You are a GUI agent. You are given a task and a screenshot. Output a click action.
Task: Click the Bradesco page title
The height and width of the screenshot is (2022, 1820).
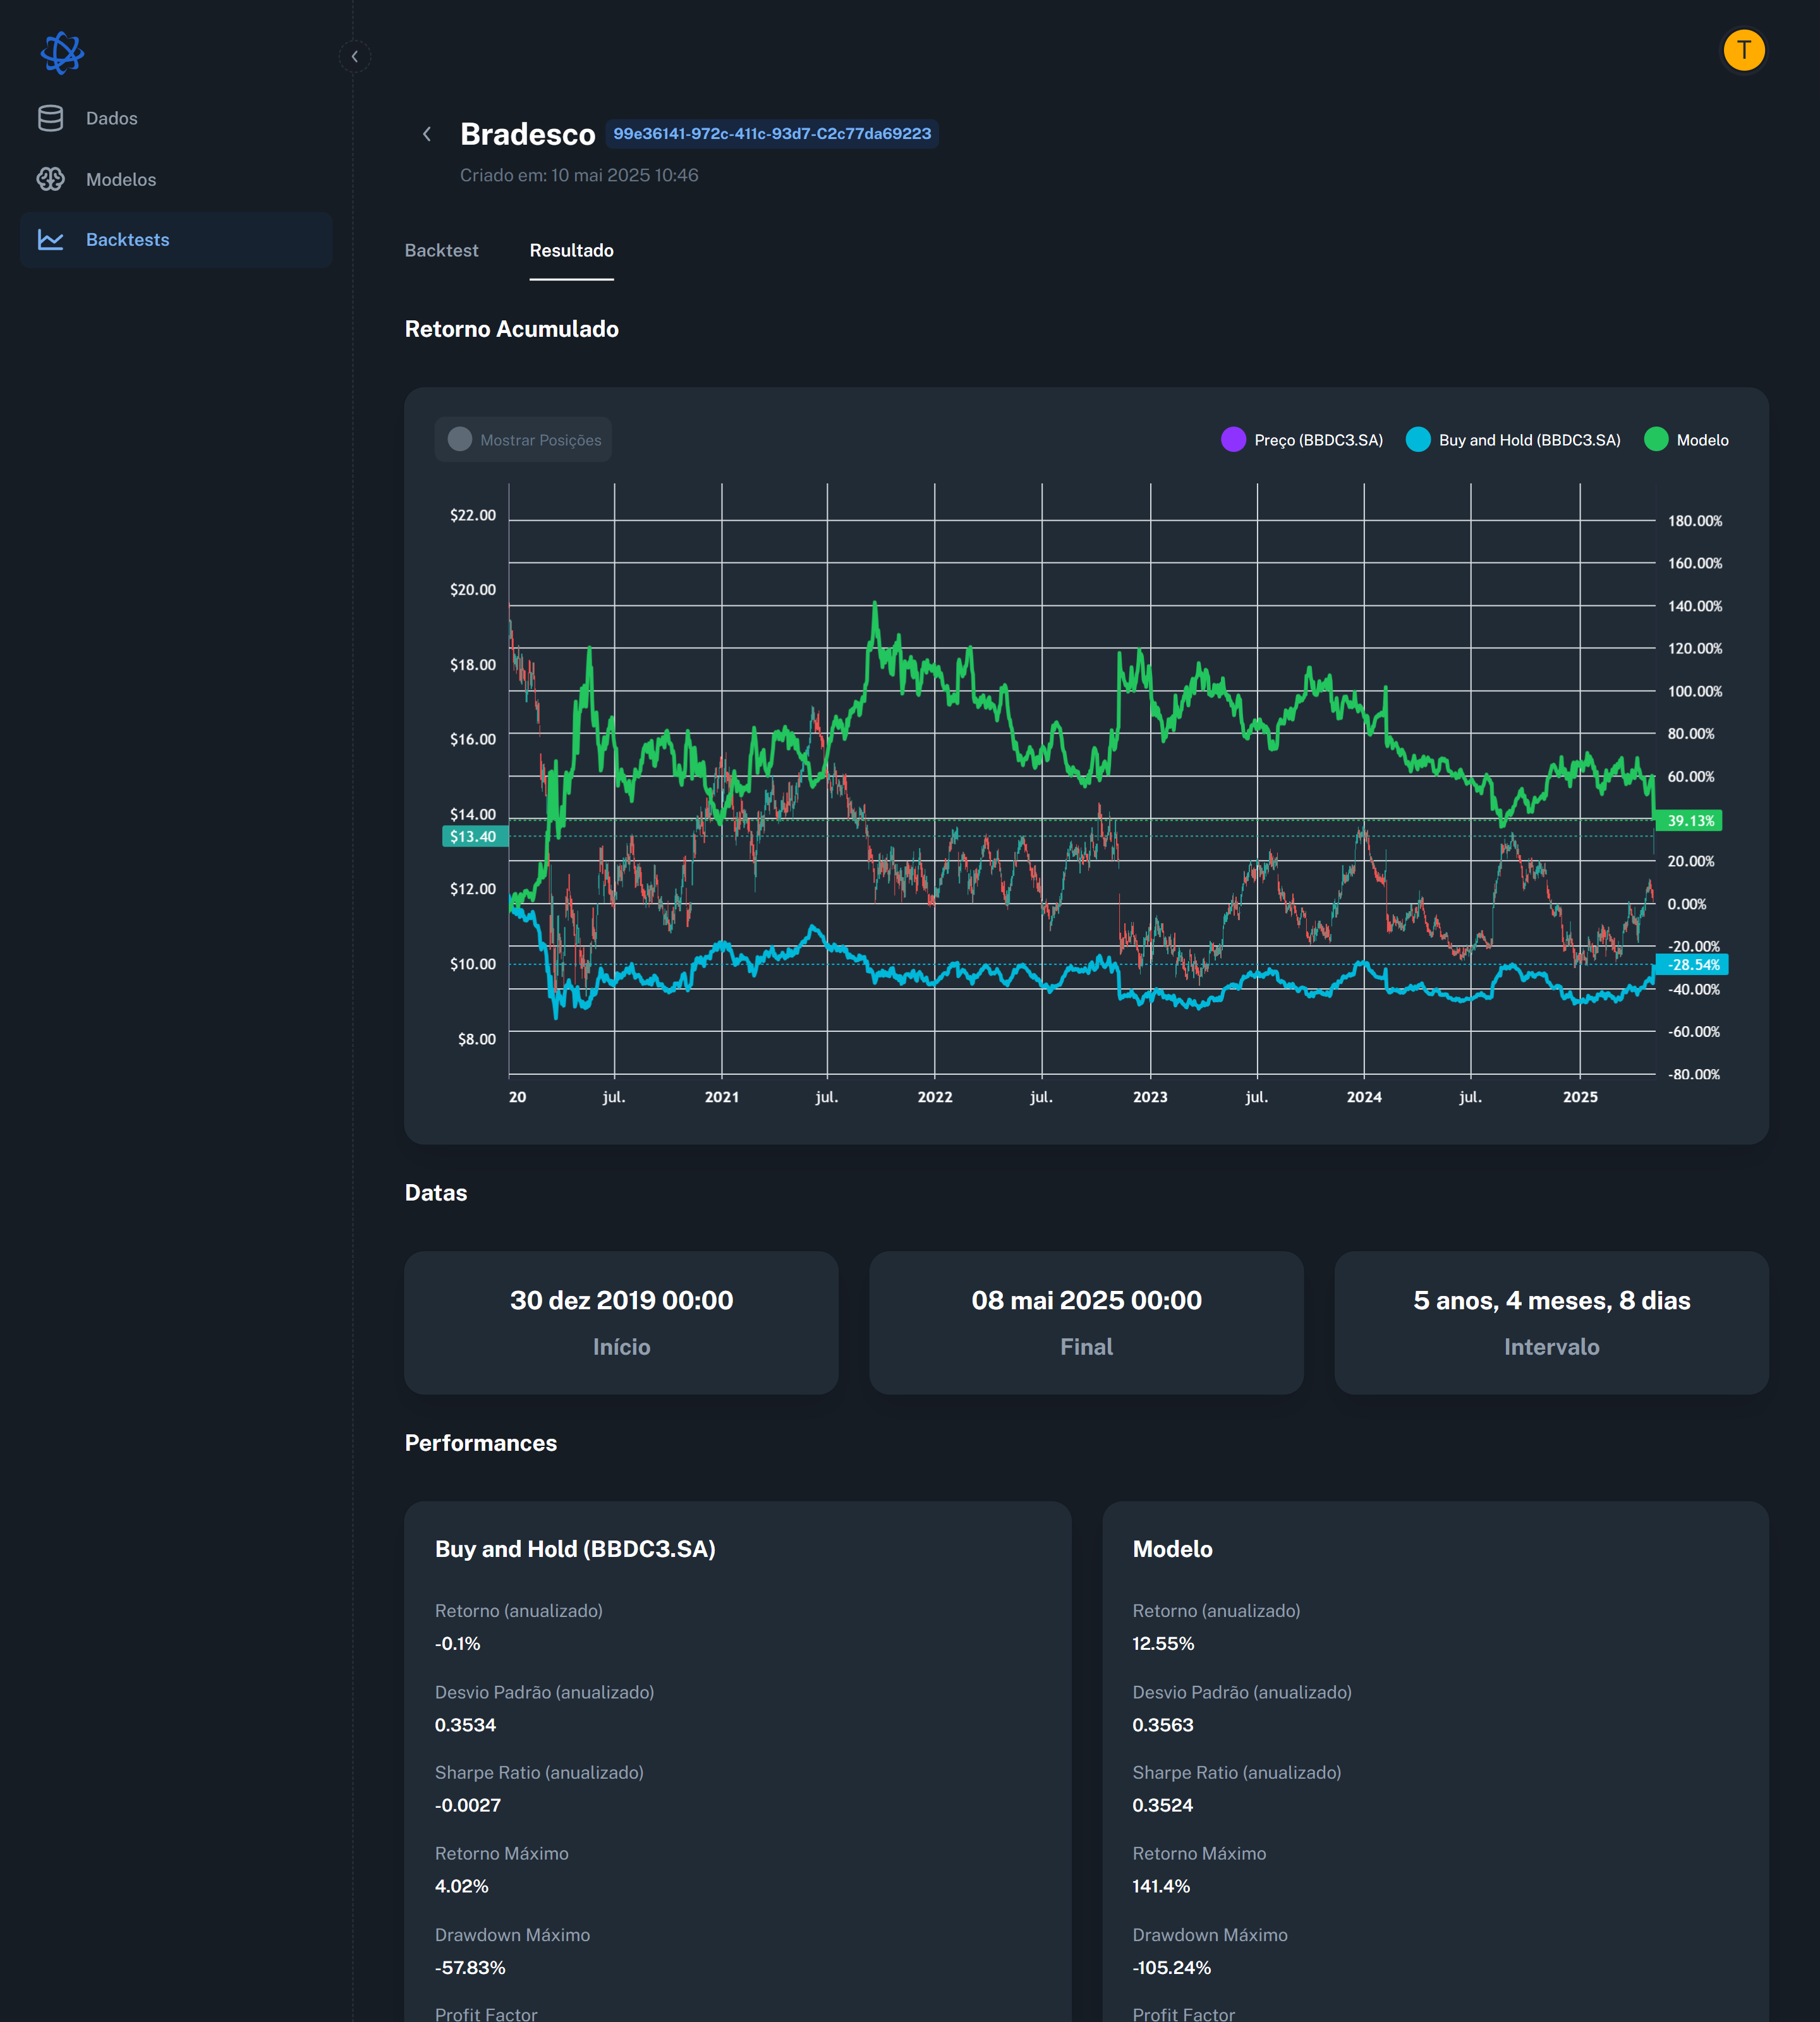click(x=527, y=134)
